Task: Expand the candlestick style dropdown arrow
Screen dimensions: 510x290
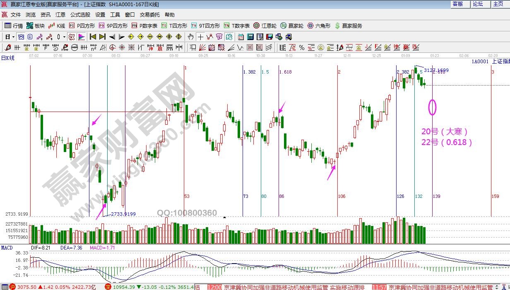Action: (x=64, y=37)
